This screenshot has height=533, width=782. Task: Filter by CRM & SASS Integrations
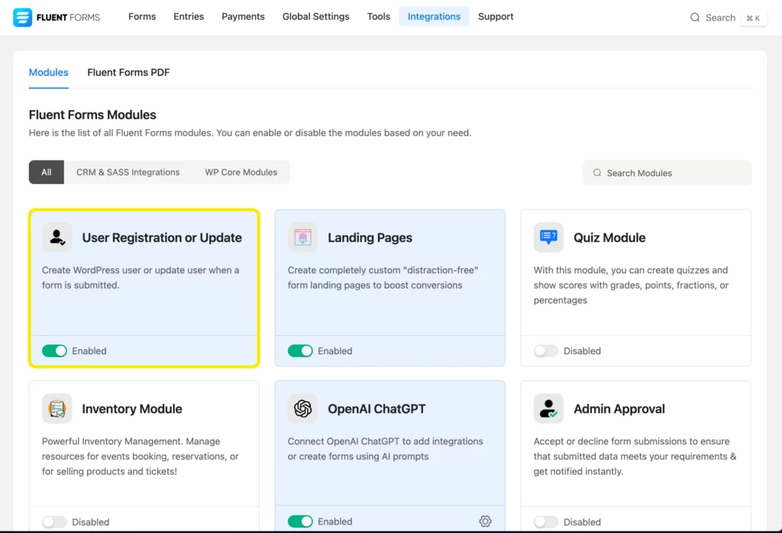(128, 172)
